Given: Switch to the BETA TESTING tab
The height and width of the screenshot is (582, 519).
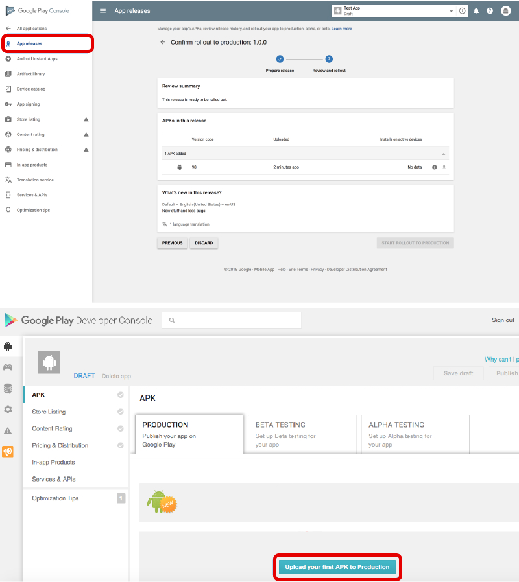Looking at the screenshot, I should click(x=302, y=434).
